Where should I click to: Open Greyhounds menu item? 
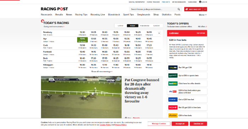(143, 15)
